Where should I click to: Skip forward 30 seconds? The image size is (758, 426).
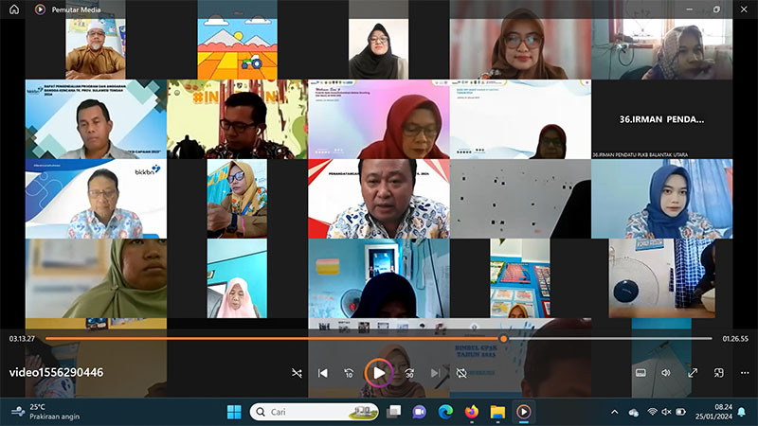pos(409,373)
